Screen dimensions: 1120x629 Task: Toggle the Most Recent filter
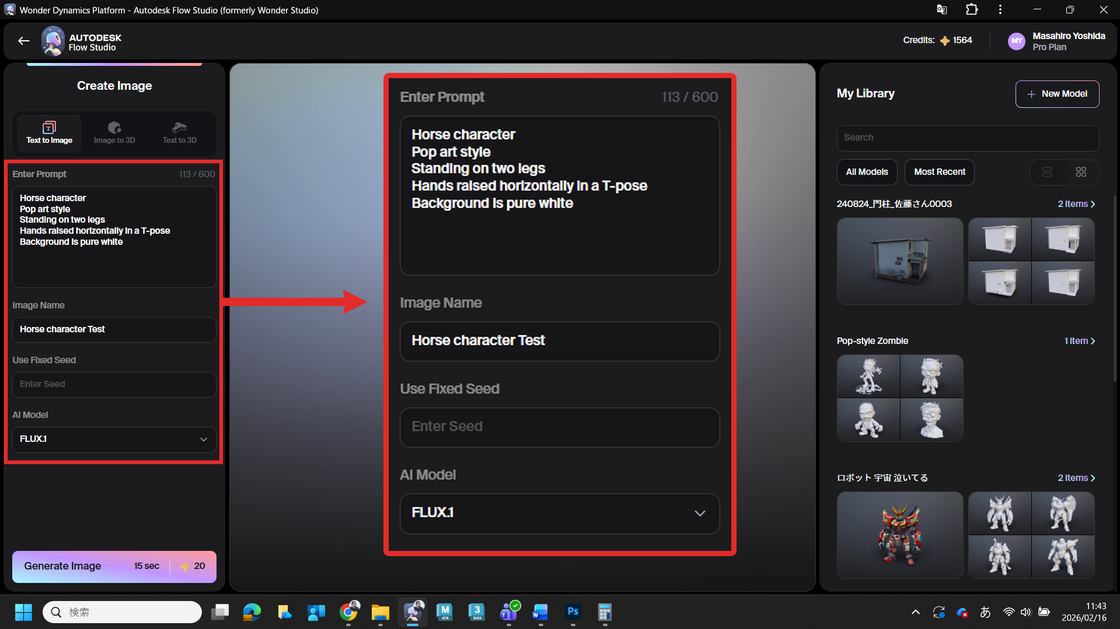939,172
